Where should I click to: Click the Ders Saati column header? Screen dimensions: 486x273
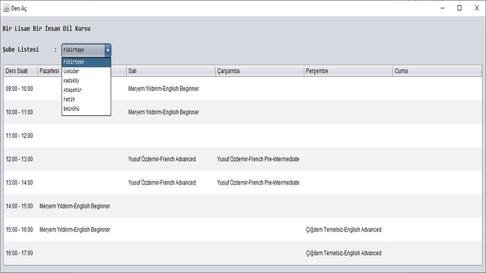pos(20,71)
